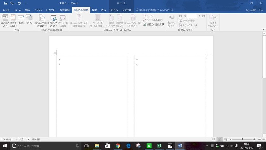266x150 pixels.
Task: Open the 参考資料 ribbon tab
Action: coord(65,10)
